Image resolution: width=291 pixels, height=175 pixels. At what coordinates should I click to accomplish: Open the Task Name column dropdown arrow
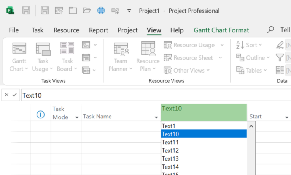[156, 117]
